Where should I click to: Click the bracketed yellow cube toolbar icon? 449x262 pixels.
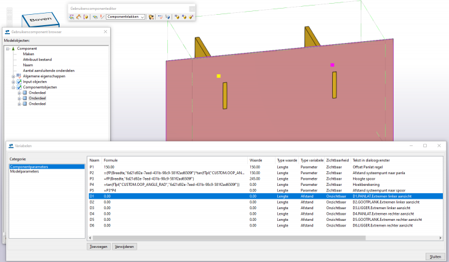click(86, 17)
